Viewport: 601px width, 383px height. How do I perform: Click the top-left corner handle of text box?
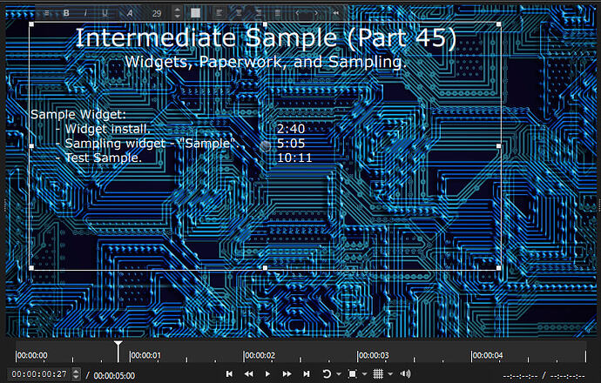[31, 24]
